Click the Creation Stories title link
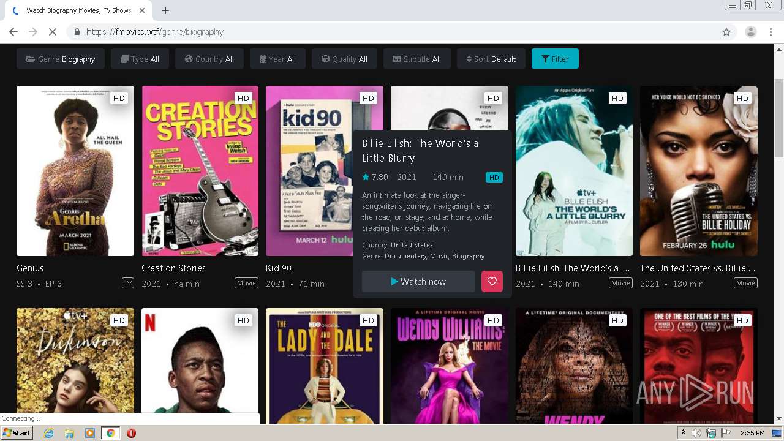The image size is (784, 441). [173, 268]
